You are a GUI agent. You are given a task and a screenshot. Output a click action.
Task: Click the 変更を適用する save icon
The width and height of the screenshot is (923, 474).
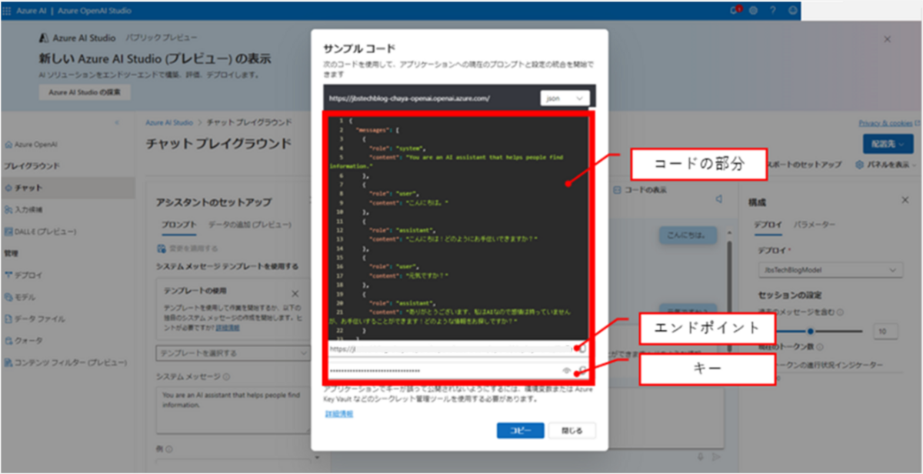tap(161, 248)
